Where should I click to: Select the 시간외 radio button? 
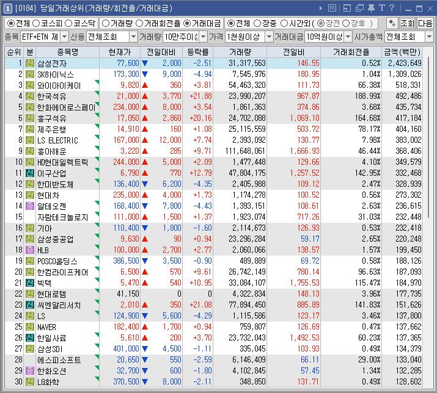click(x=284, y=23)
